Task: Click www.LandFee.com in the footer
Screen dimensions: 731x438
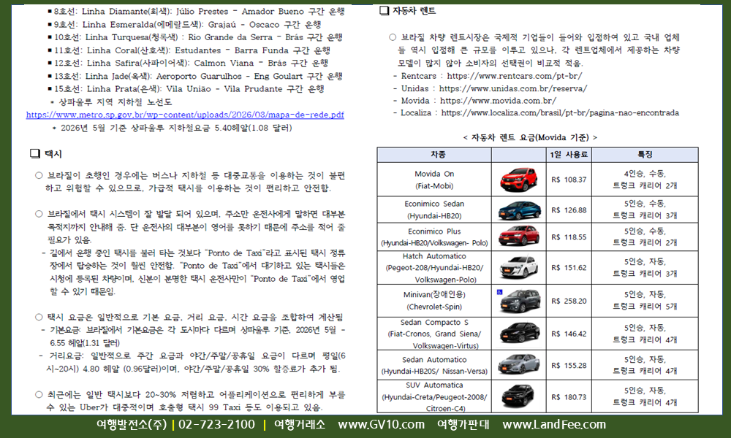Action: (554, 425)
